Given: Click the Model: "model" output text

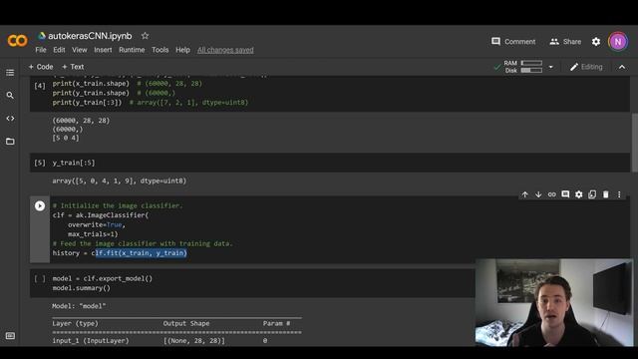Looking at the screenshot, I should pos(79,306).
